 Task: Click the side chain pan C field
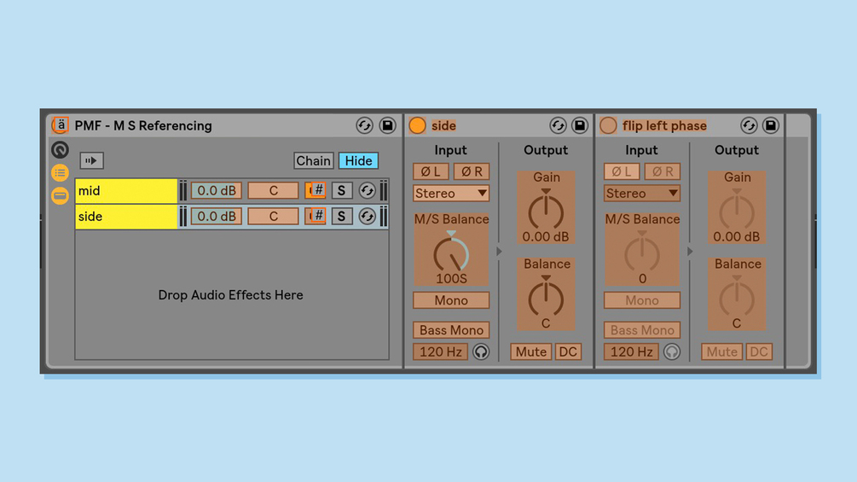click(273, 217)
